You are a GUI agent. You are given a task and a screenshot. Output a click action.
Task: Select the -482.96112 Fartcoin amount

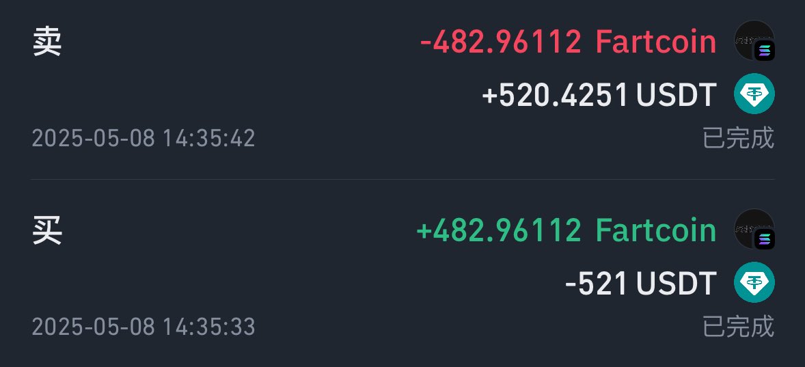(568, 42)
